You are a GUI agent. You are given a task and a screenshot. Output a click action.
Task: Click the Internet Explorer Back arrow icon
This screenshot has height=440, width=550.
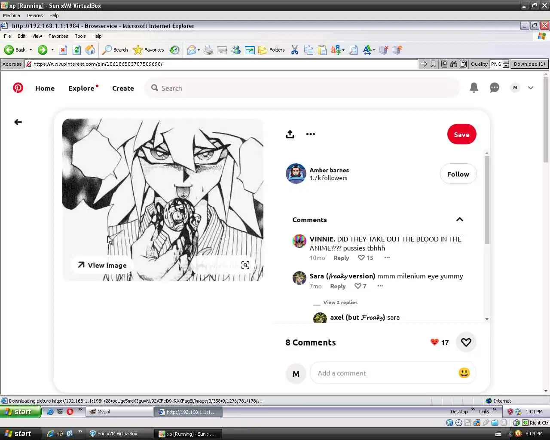tap(9, 50)
